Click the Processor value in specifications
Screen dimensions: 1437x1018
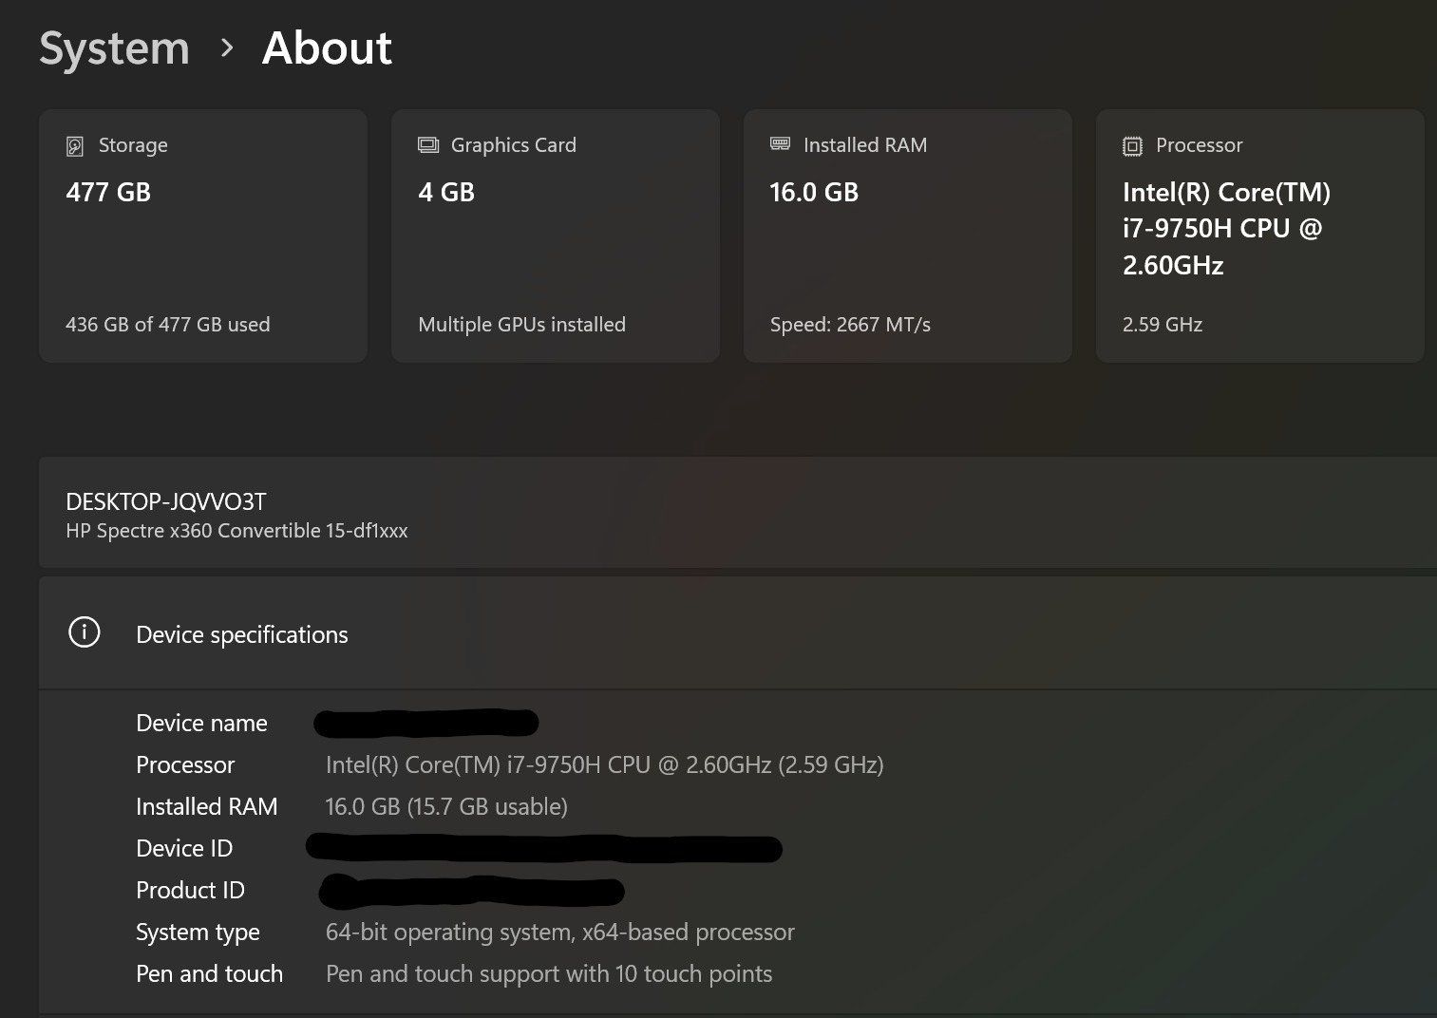click(x=604, y=764)
